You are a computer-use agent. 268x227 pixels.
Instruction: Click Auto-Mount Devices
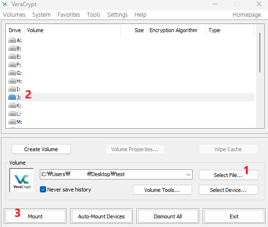coord(101,216)
